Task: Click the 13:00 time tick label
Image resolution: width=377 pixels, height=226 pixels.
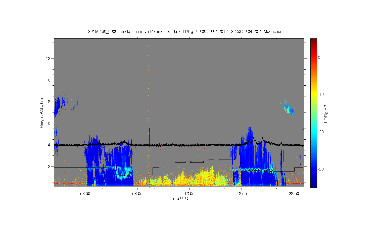Action: pyautogui.click(x=190, y=194)
